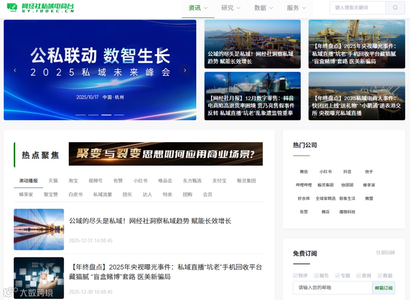
Task: Open hot company 哔哩哔哩
Action: tap(304, 185)
